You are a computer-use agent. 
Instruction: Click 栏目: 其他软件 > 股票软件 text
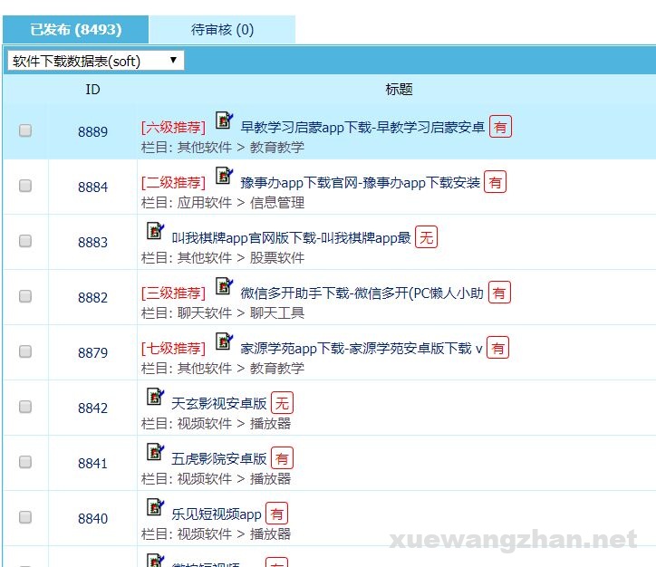click(x=223, y=257)
